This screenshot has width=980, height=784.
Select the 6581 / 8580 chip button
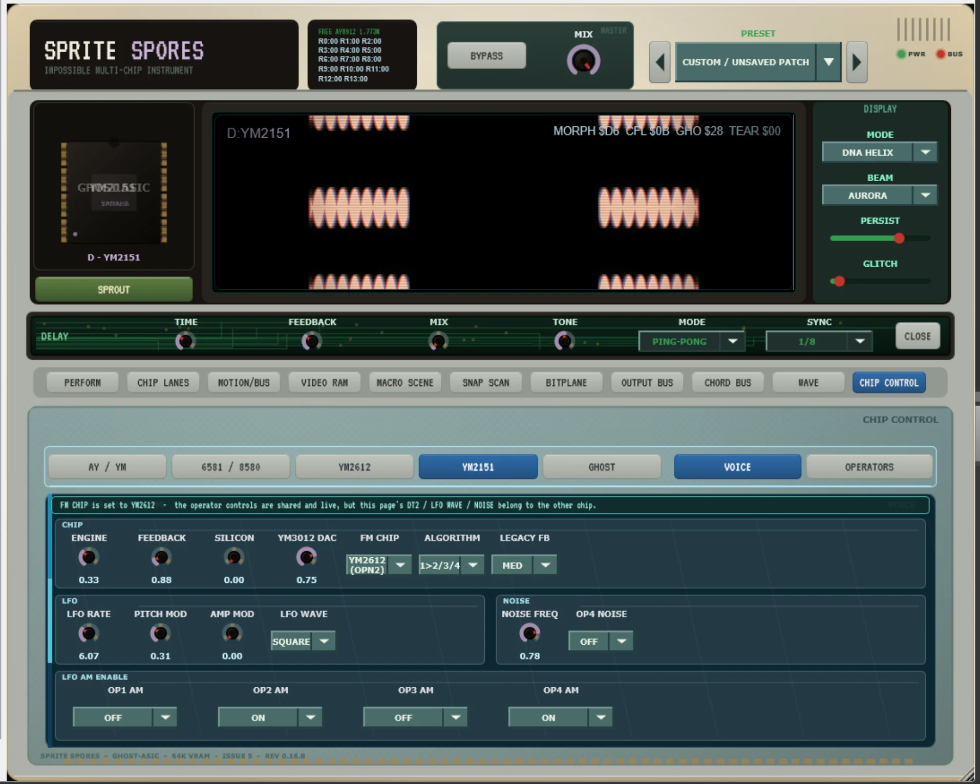pyautogui.click(x=231, y=467)
